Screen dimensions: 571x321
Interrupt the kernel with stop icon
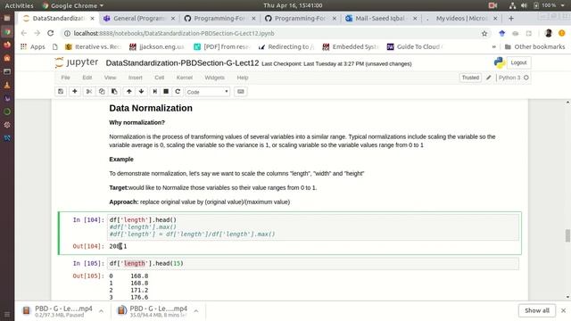[166, 92]
